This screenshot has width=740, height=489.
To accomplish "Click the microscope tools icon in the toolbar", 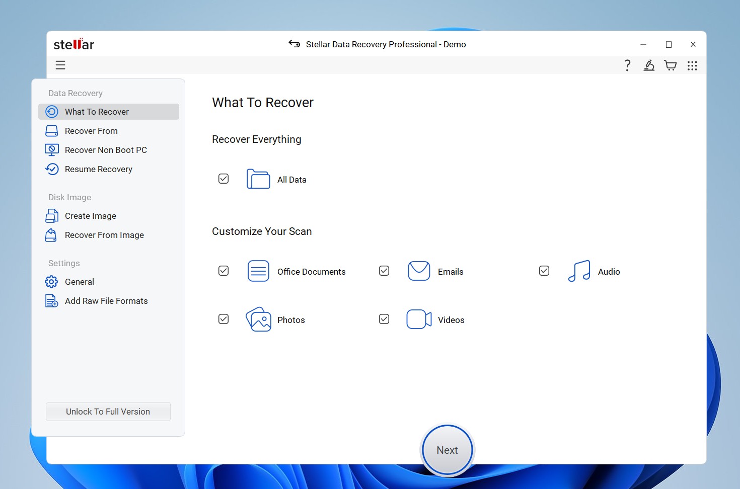I will (x=649, y=65).
